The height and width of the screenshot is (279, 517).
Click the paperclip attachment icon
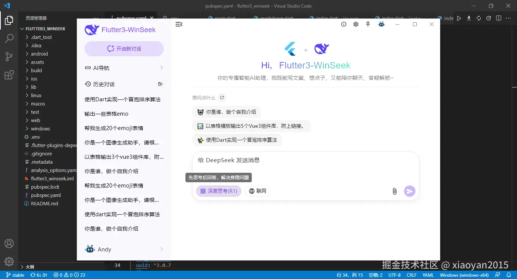pyautogui.click(x=394, y=191)
